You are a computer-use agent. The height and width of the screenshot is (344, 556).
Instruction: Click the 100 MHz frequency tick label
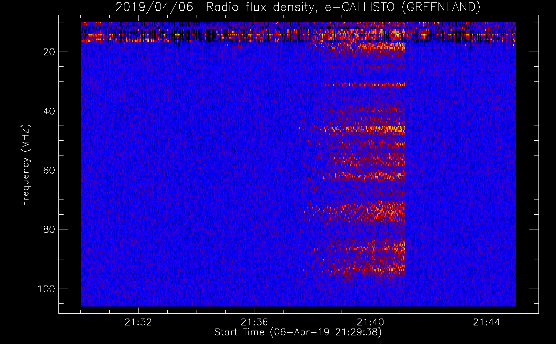pyautogui.click(x=46, y=289)
